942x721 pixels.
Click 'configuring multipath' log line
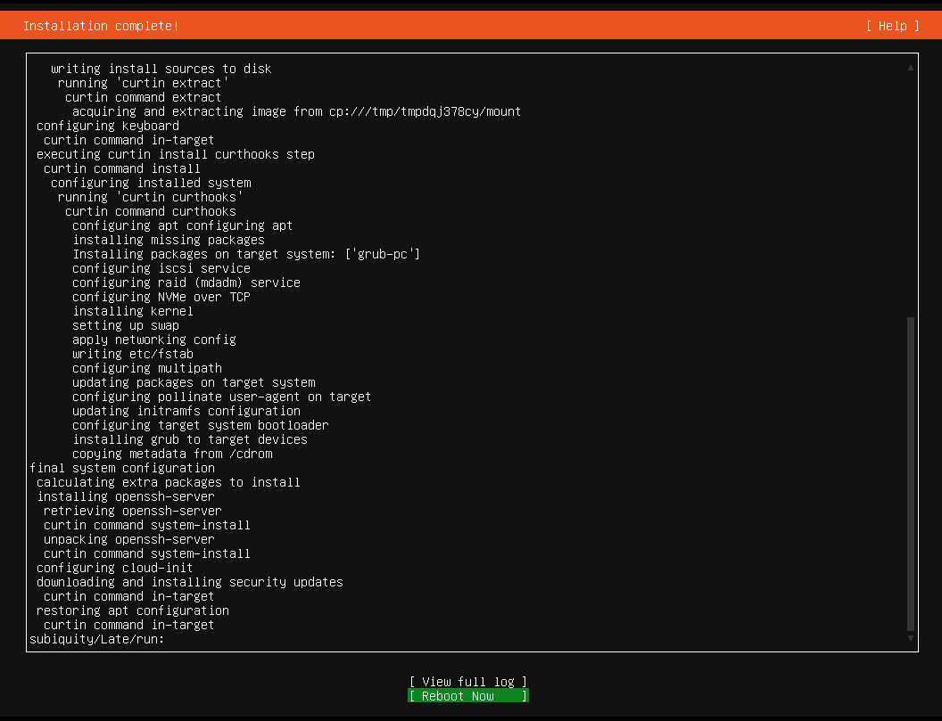pyautogui.click(x=147, y=368)
